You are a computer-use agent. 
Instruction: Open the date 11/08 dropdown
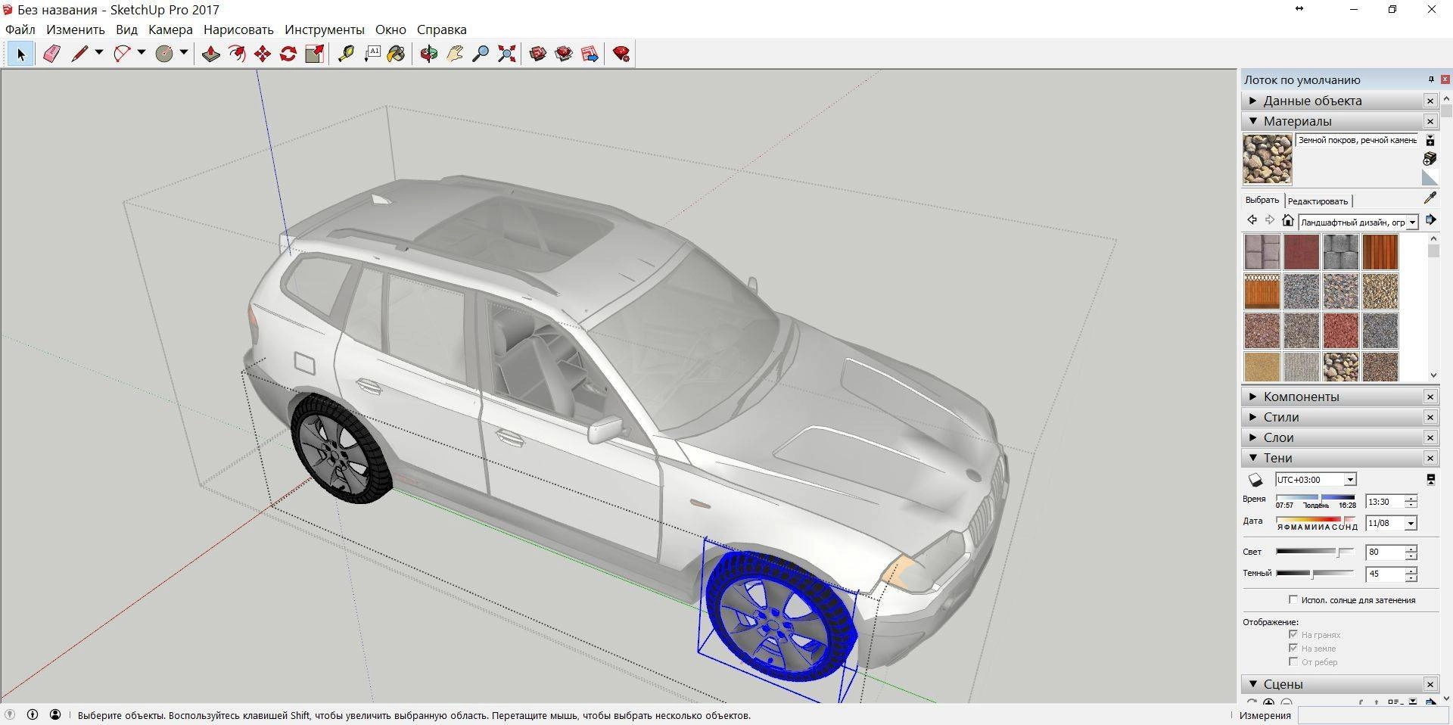(1411, 524)
